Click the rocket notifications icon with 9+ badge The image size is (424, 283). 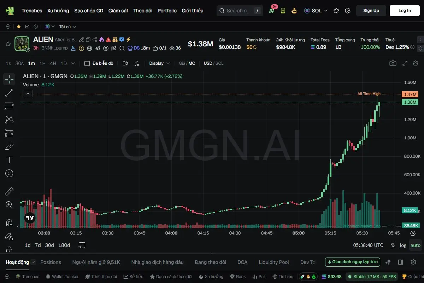pyautogui.click(x=271, y=11)
